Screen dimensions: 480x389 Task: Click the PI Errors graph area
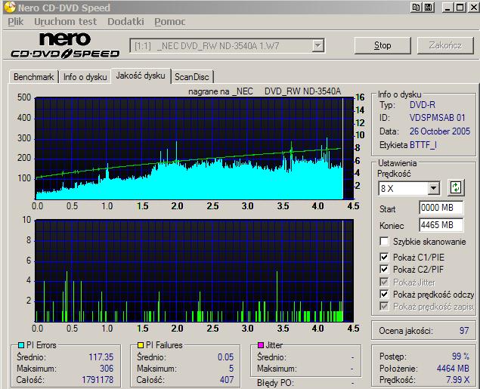[x=194, y=149]
